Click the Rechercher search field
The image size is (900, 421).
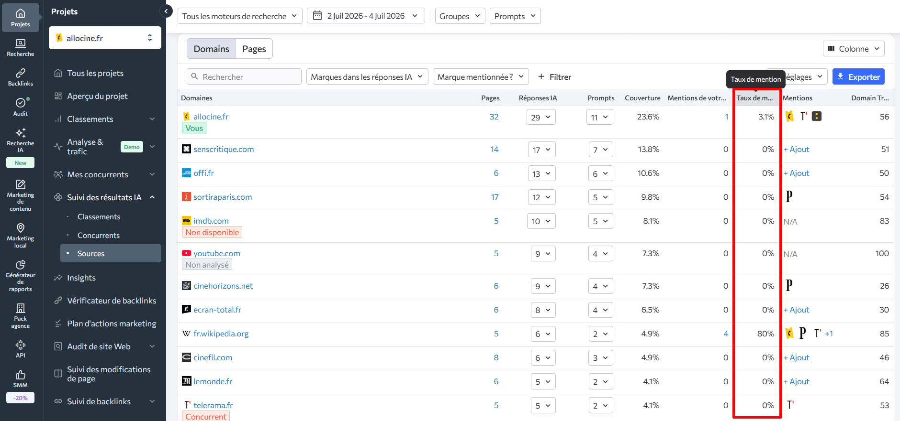coord(244,76)
